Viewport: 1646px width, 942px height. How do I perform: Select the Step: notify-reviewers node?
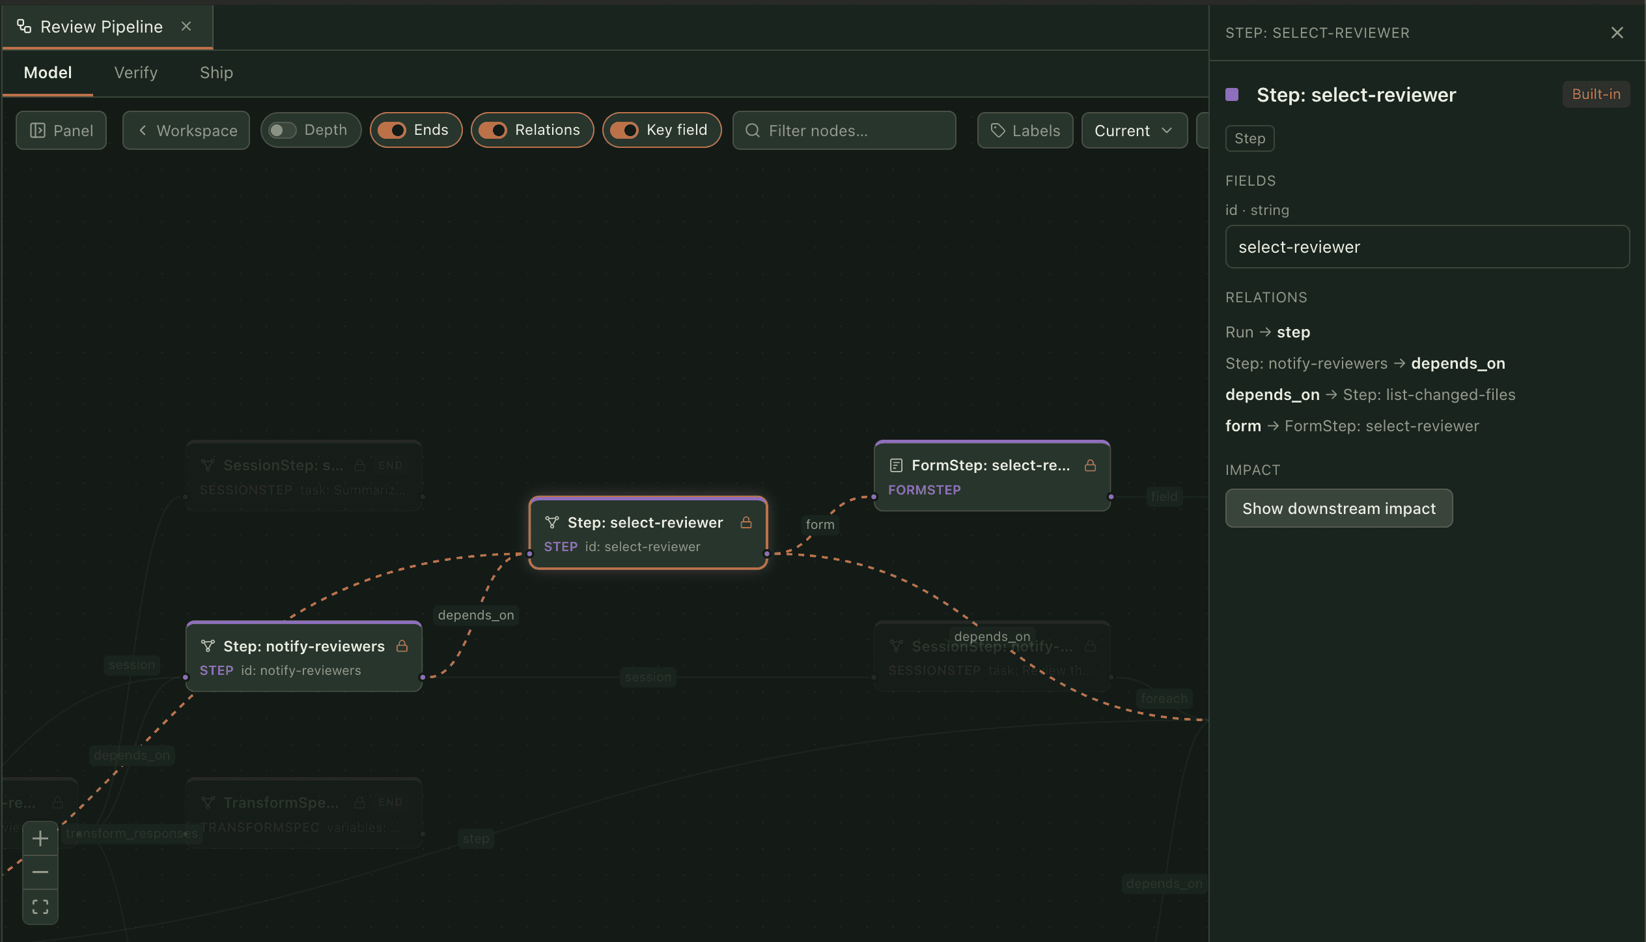click(x=304, y=657)
